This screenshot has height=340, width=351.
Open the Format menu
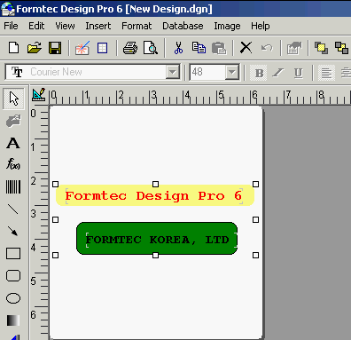click(x=136, y=26)
